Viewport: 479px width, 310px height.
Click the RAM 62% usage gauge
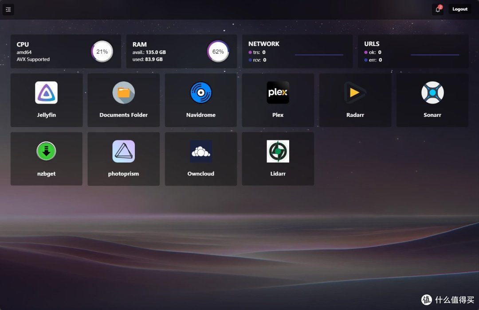(218, 52)
